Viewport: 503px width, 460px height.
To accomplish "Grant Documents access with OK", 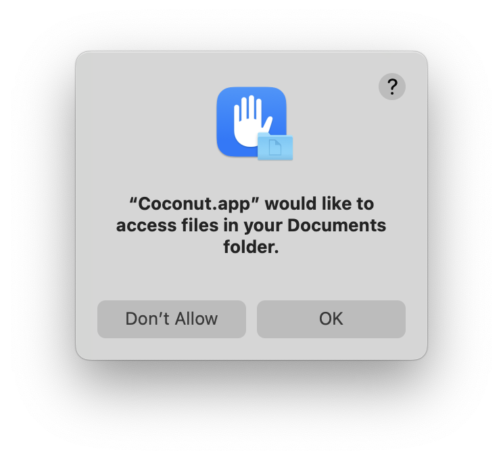I will click(331, 319).
